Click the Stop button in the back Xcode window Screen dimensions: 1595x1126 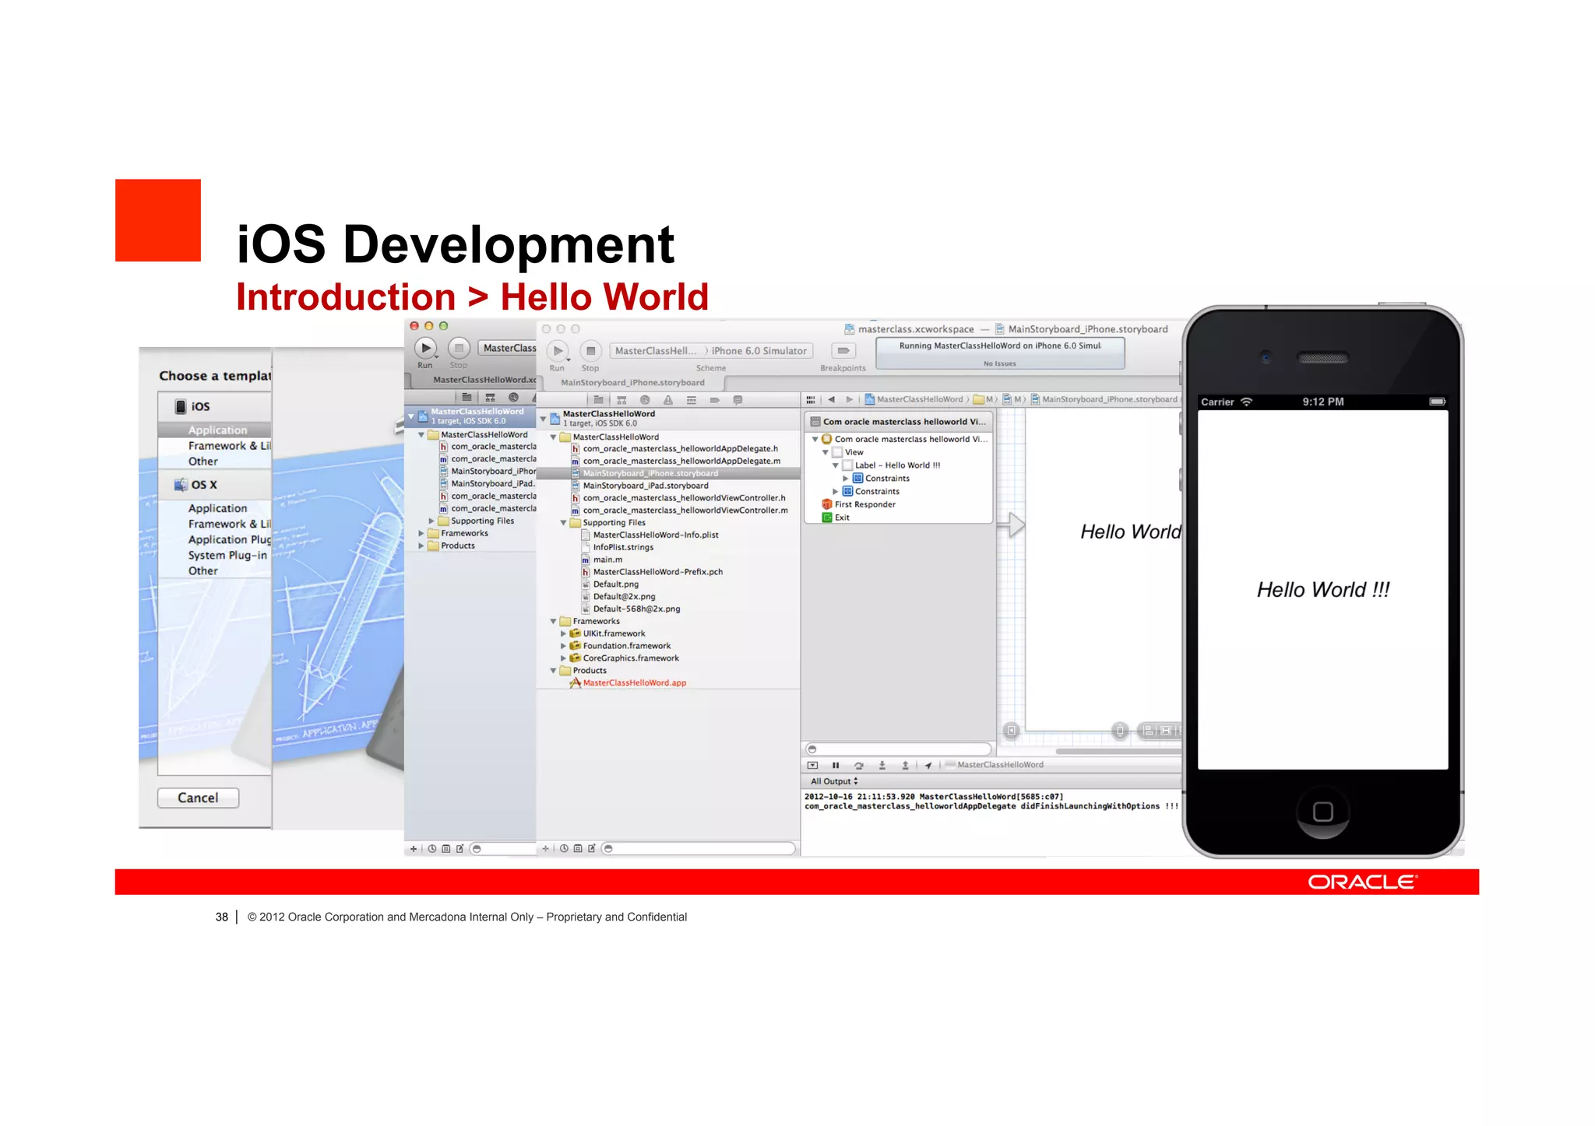pos(459,348)
